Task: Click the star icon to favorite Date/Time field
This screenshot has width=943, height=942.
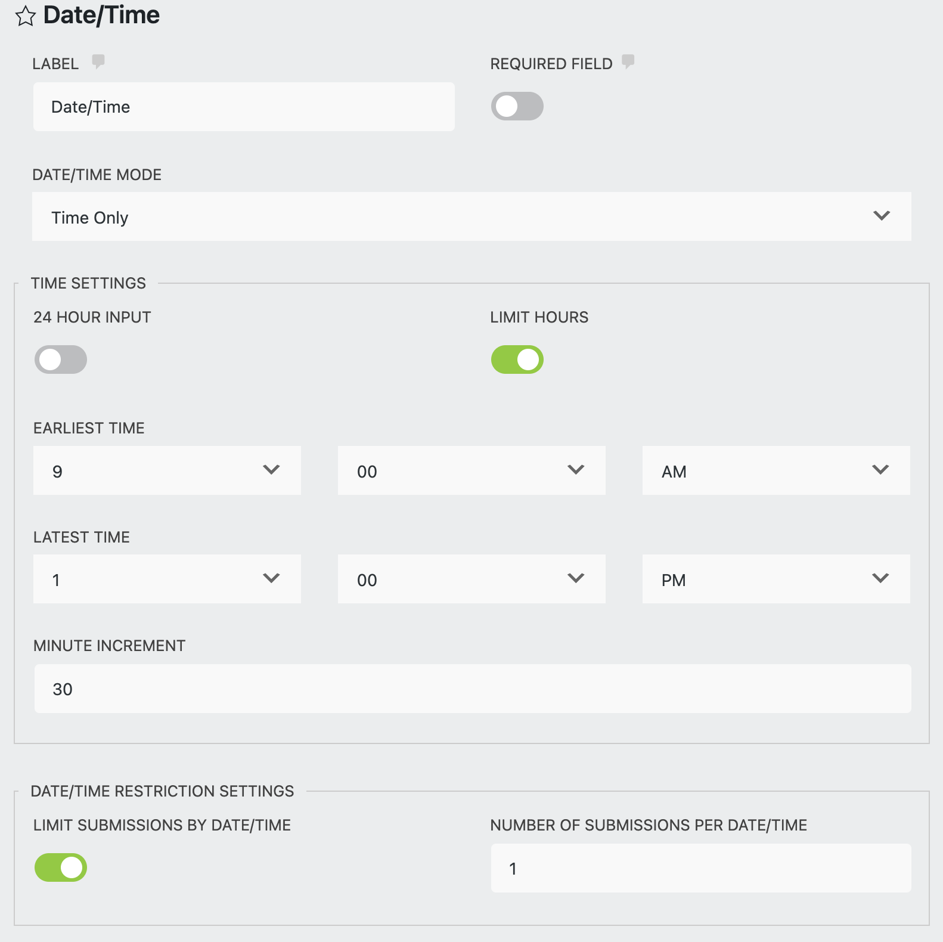Action: (x=26, y=16)
